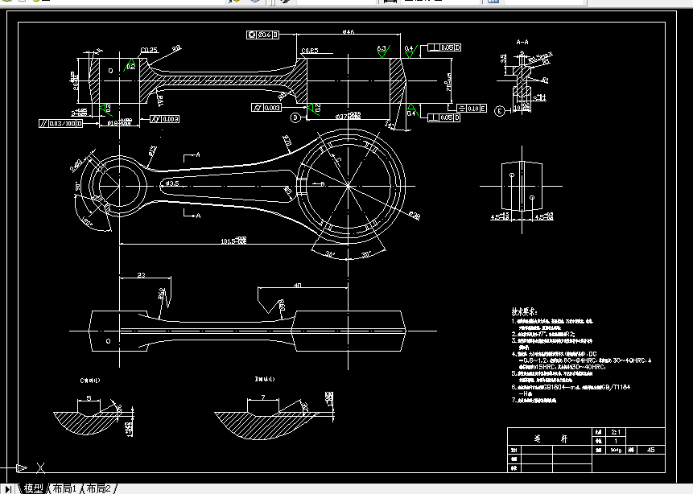The height and width of the screenshot is (494, 693).
Task: Select the 160° angle dimension
Action: click(87, 223)
